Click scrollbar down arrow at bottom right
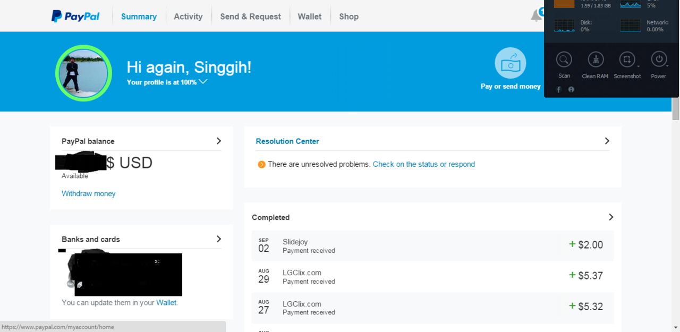Image resolution: width=680 pixels, height=332 pixels. 676,327
